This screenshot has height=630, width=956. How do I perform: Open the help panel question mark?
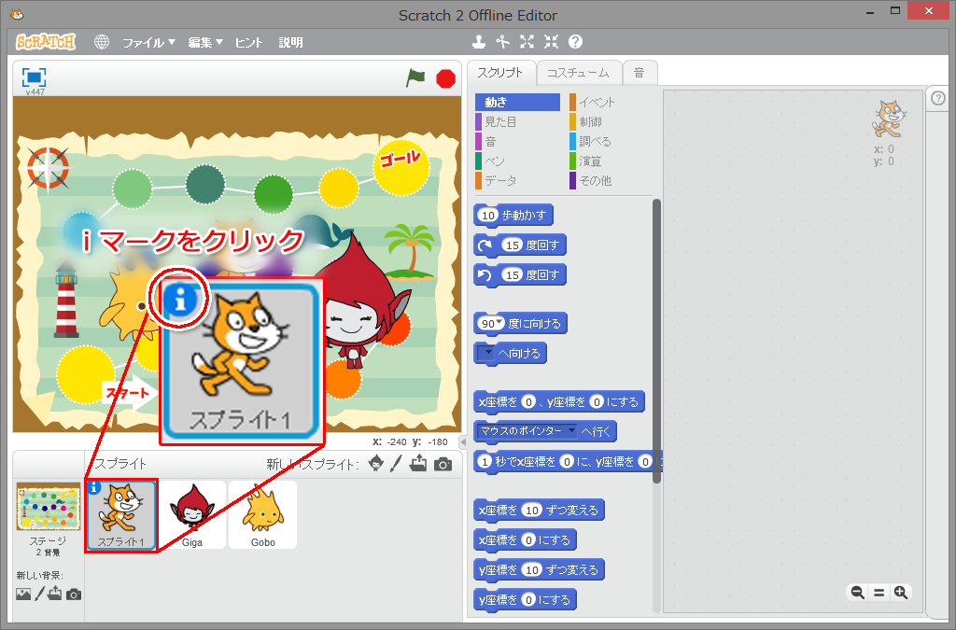tap(938, 98)
